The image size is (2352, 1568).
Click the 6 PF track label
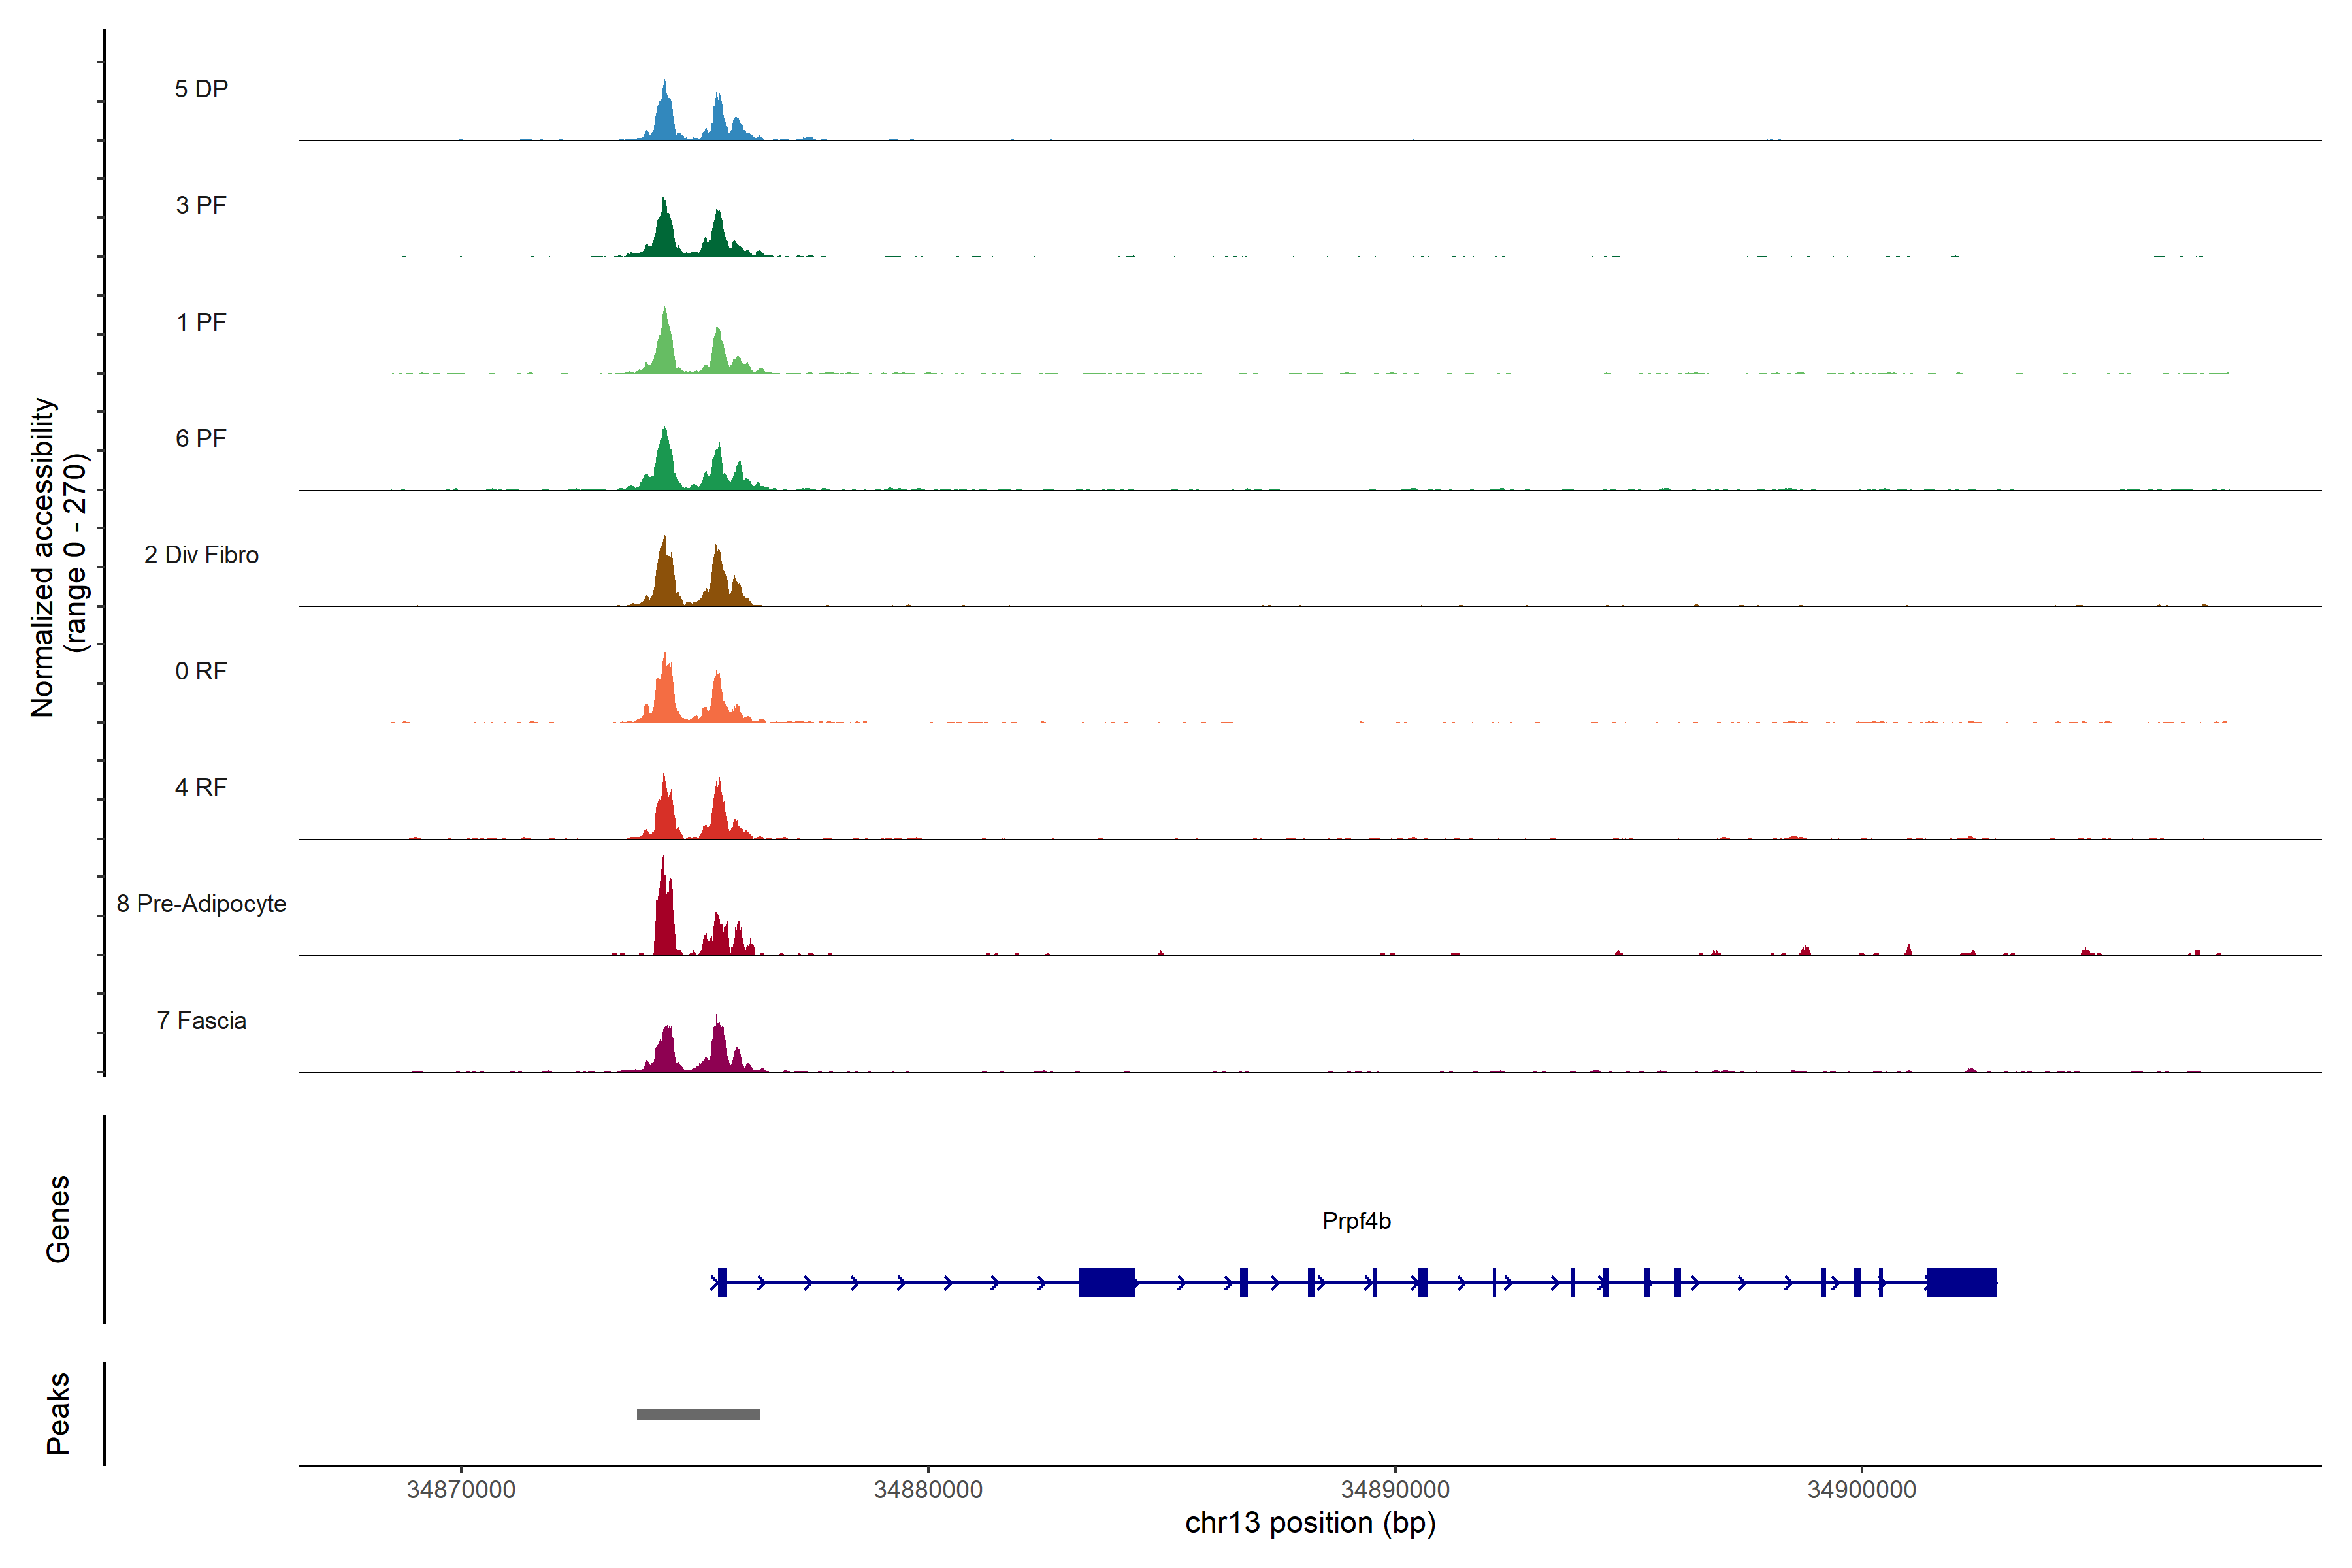tap(201, 438)
